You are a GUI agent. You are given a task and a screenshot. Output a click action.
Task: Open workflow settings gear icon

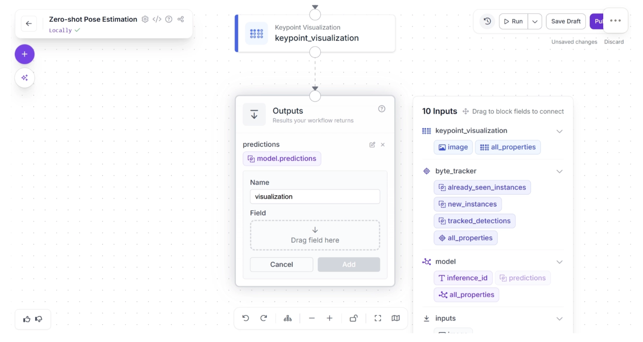pyautogui.click(x=145, y=19)
